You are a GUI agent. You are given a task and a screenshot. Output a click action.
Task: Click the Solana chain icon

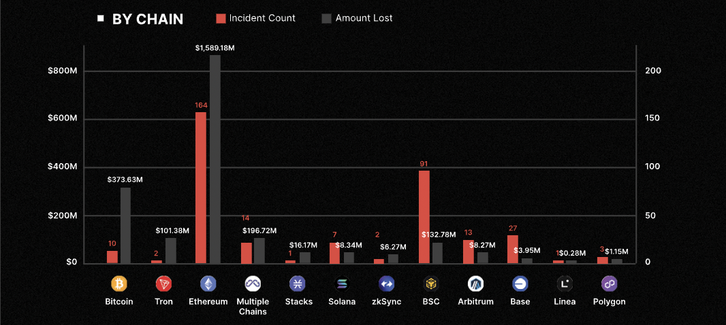tap(342, 283)
